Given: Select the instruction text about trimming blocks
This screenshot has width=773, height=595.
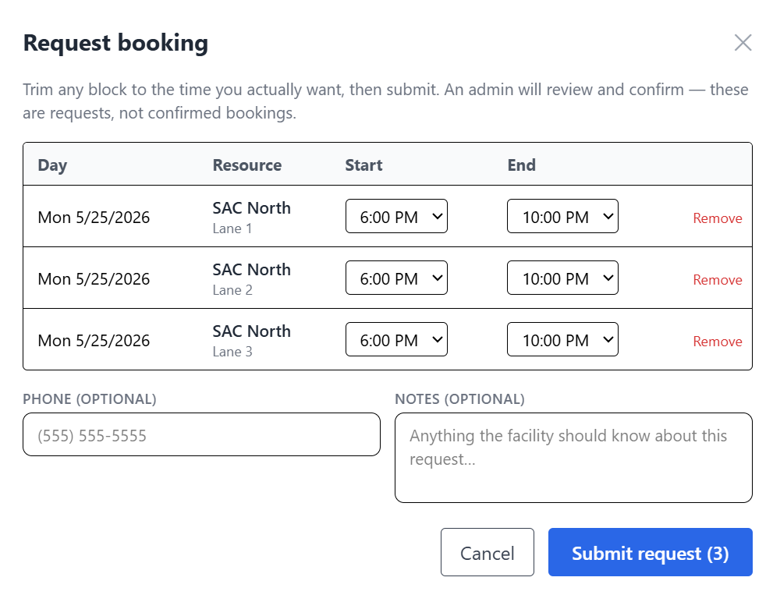Looking at the screenshot, I should coord(385,101).
